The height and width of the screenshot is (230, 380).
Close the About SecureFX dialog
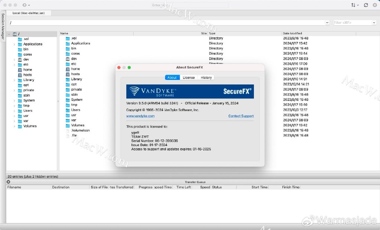pyautogui.click(x=119, y=68)
